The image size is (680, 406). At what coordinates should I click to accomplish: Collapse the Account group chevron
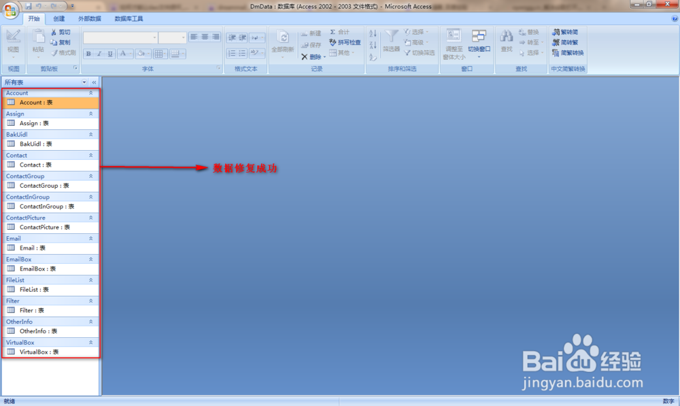(x=90, y=92)
